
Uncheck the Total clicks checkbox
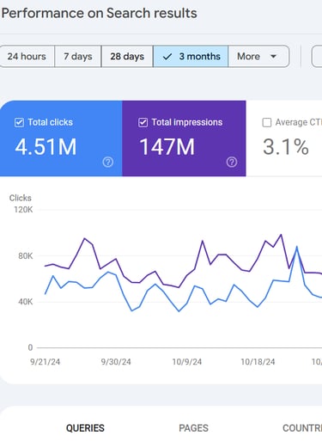coord(19,122)
